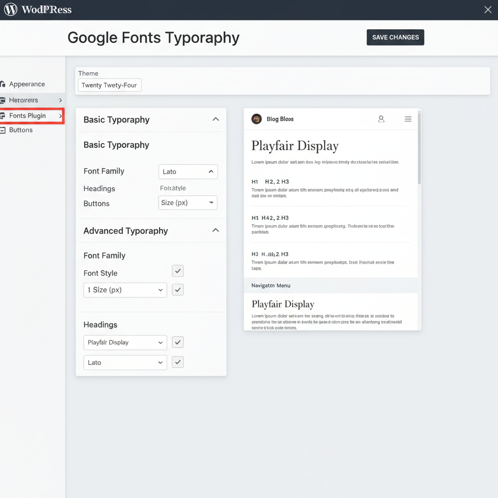Select the Buttons sidebar icon

click(x=4, y=130)
